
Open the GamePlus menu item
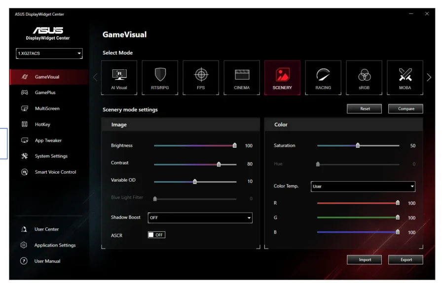point(45,93)
